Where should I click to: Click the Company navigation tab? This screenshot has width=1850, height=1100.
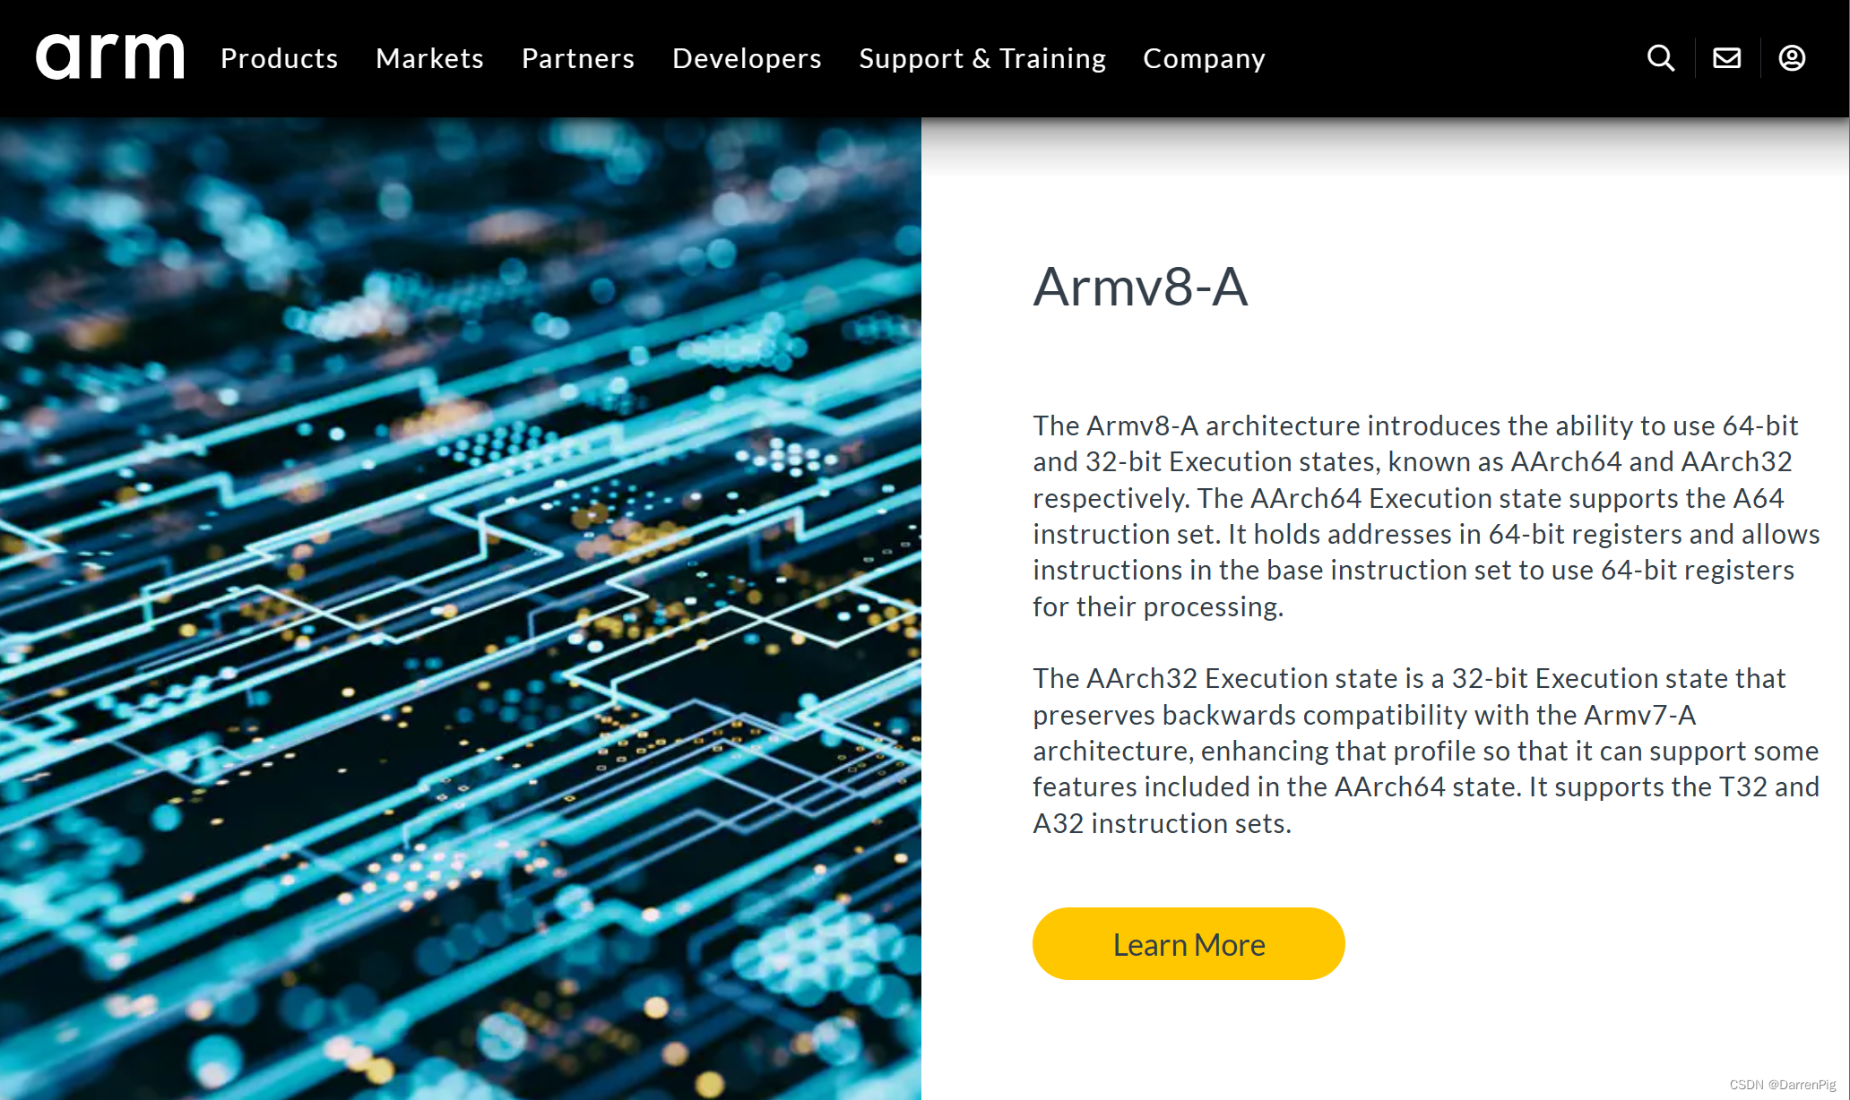tap(1204, 57)
